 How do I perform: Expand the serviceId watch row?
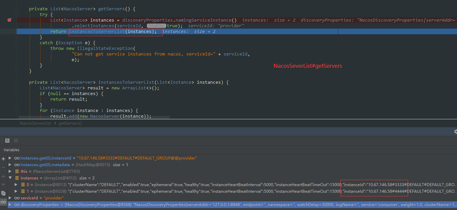10,198
